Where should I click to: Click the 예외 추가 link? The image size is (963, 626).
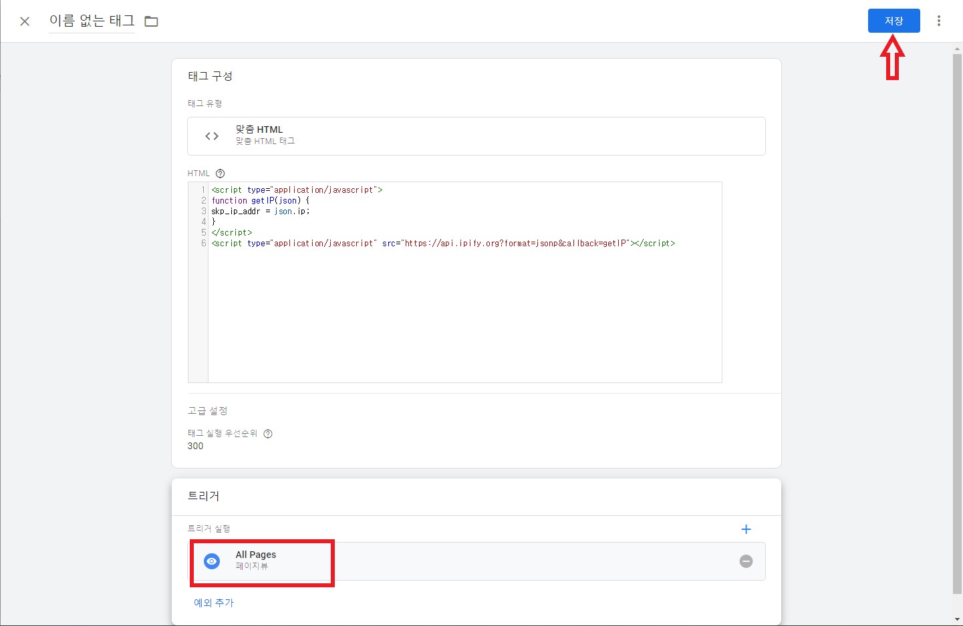point(214,603)
